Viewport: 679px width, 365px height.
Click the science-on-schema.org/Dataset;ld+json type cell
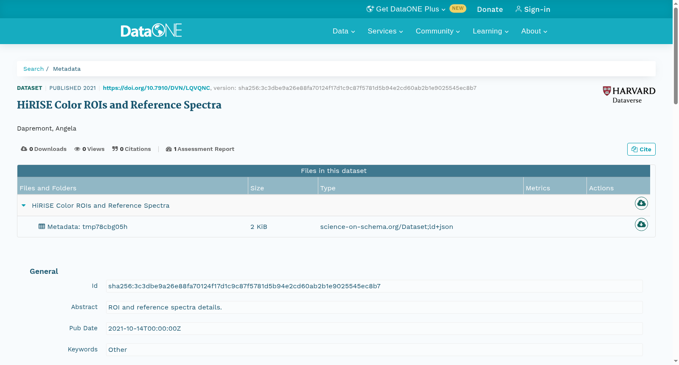[x=387, y=226]
